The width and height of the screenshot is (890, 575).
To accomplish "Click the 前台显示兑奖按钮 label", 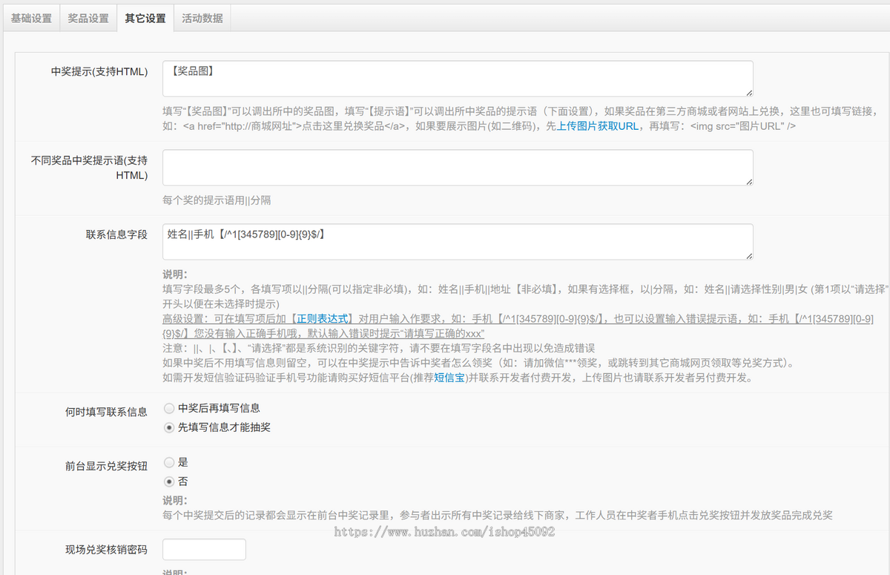I will [106, 467].
